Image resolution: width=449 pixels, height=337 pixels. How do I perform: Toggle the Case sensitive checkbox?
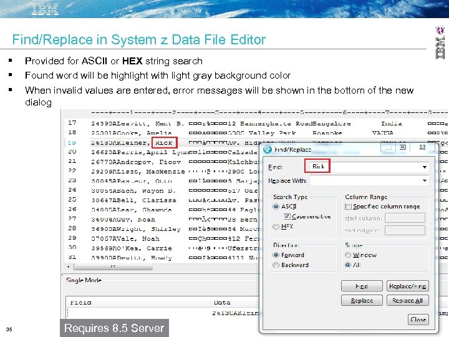click(x=287, y=217)
